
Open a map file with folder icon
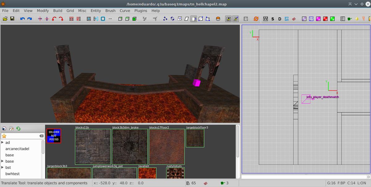pos(5,19)
